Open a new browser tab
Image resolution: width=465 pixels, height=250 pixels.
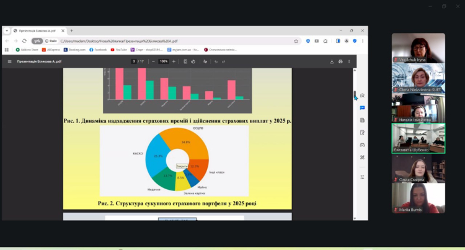point(71,30)
